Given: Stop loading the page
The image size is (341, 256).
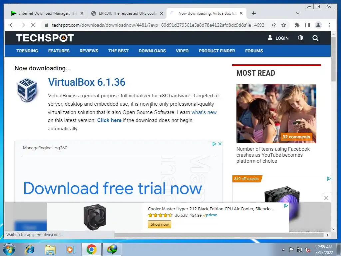Looking at the screenshot, I should (x=33, y=25).
